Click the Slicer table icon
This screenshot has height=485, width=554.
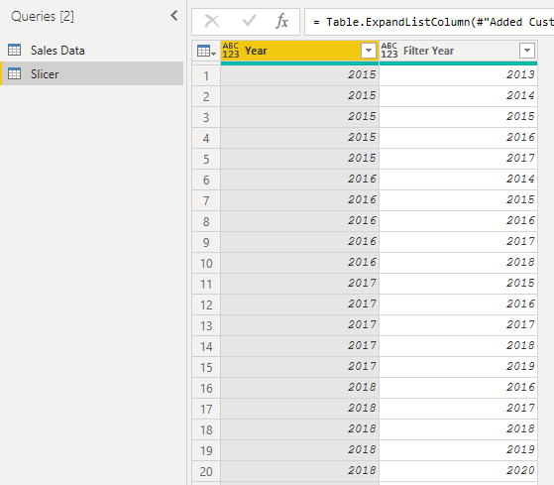tap(15, 73)
